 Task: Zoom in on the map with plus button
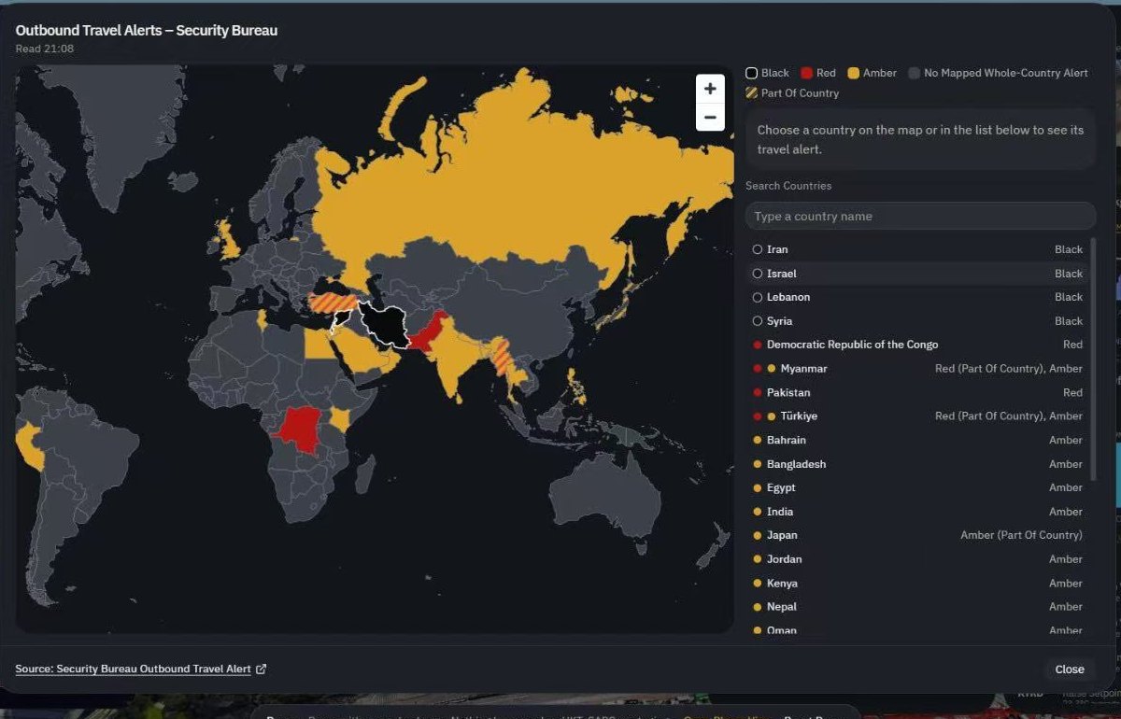pos(710,89)
